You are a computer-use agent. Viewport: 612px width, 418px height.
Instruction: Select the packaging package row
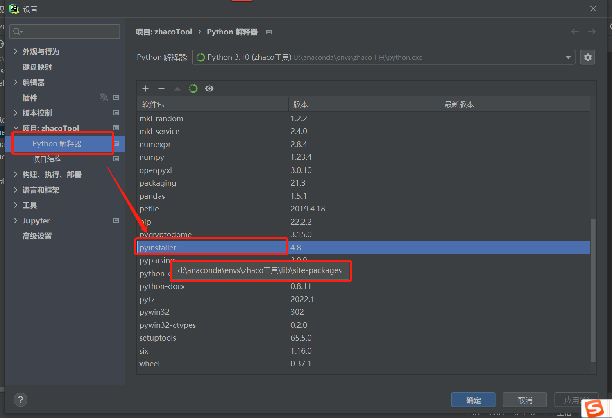point(364,183)
